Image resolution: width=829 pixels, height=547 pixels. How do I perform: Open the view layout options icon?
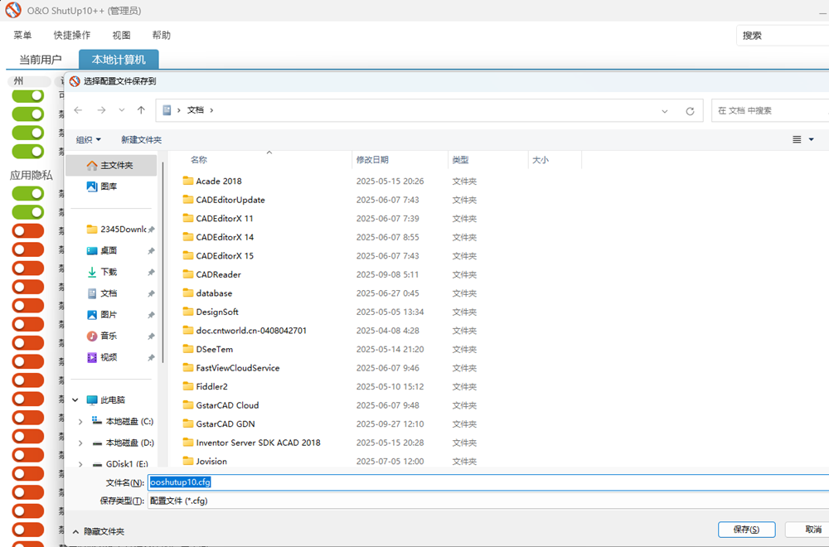click(x=797, y=139)
